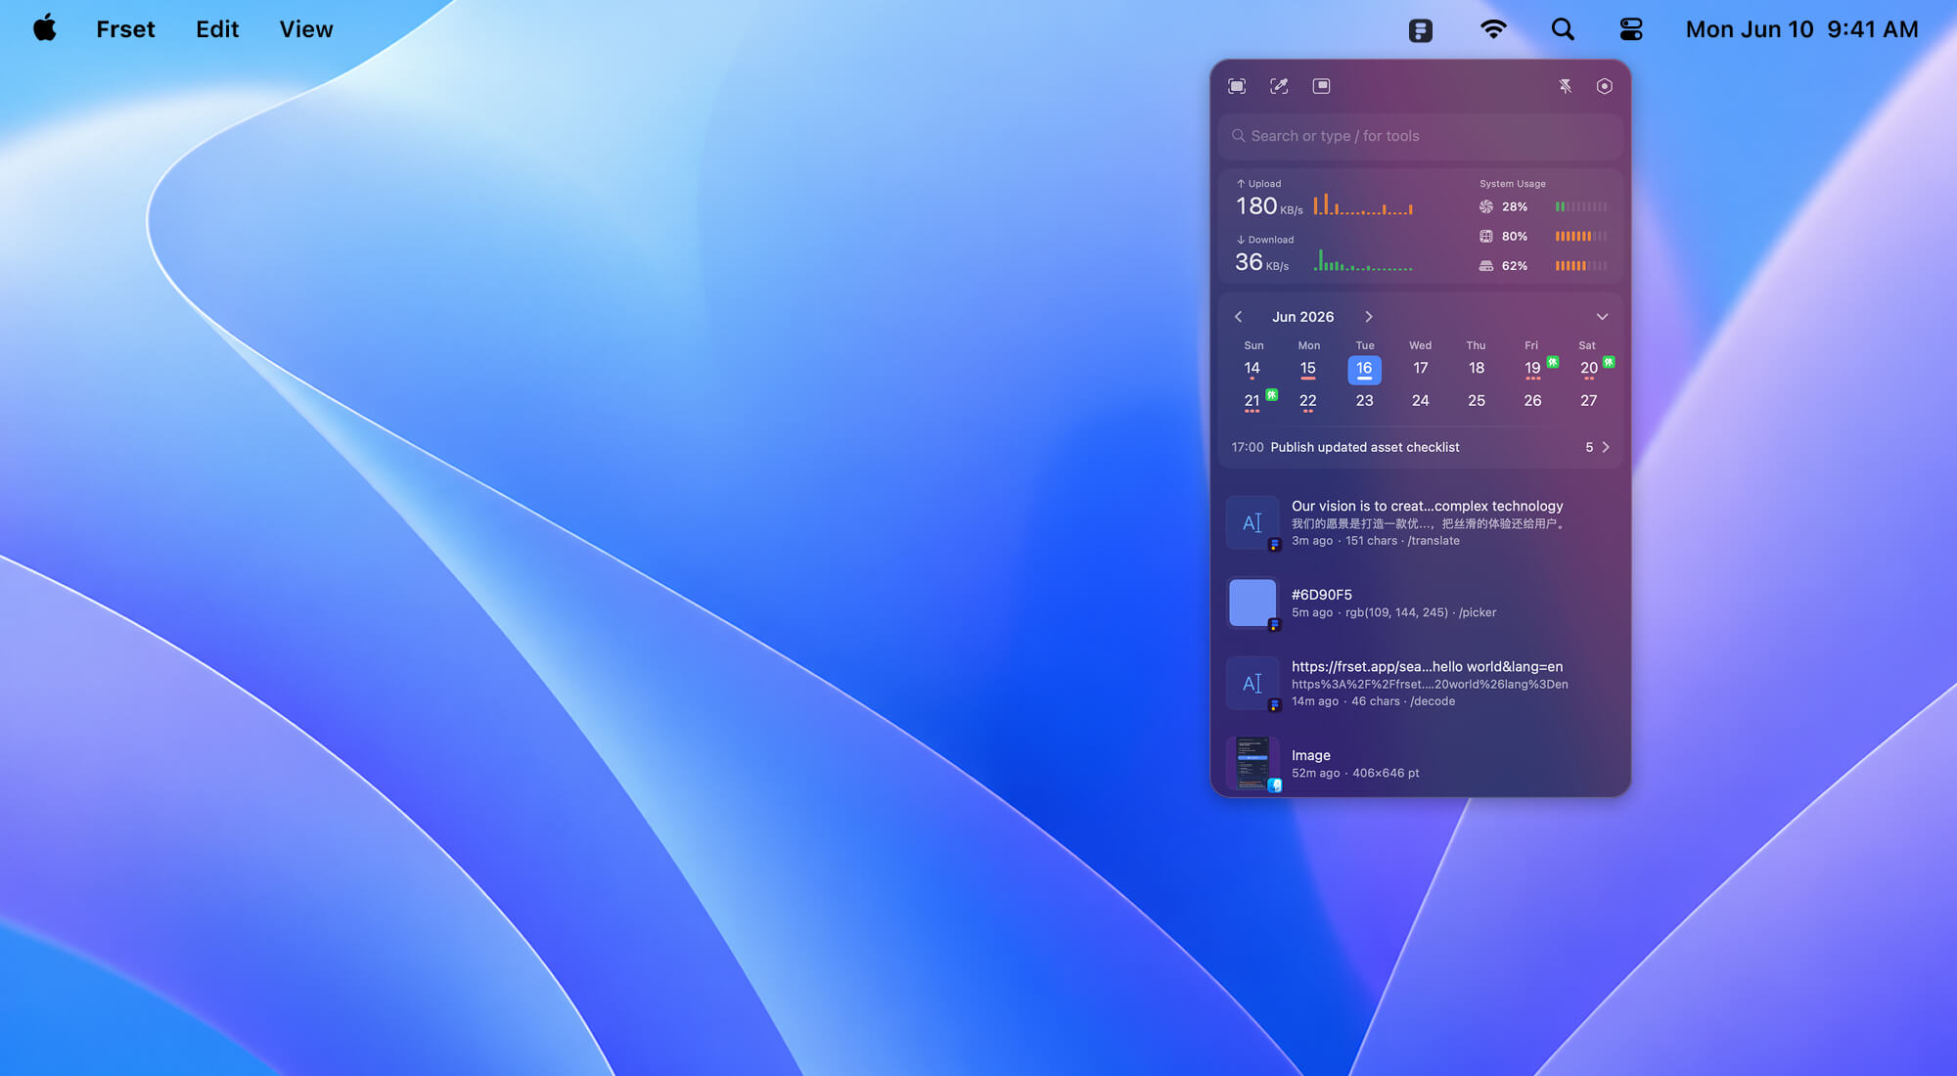This screenshot has width=1957, height=1076.
Task: Open the Apple menu
Action: 45,28
